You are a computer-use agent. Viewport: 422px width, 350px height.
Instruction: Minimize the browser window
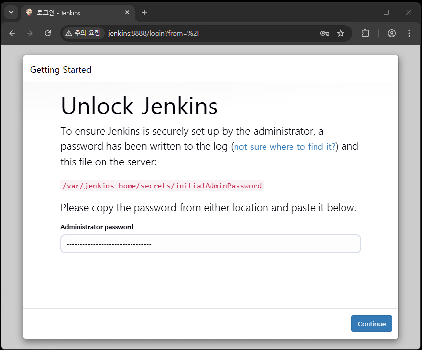tap(364, 12)
